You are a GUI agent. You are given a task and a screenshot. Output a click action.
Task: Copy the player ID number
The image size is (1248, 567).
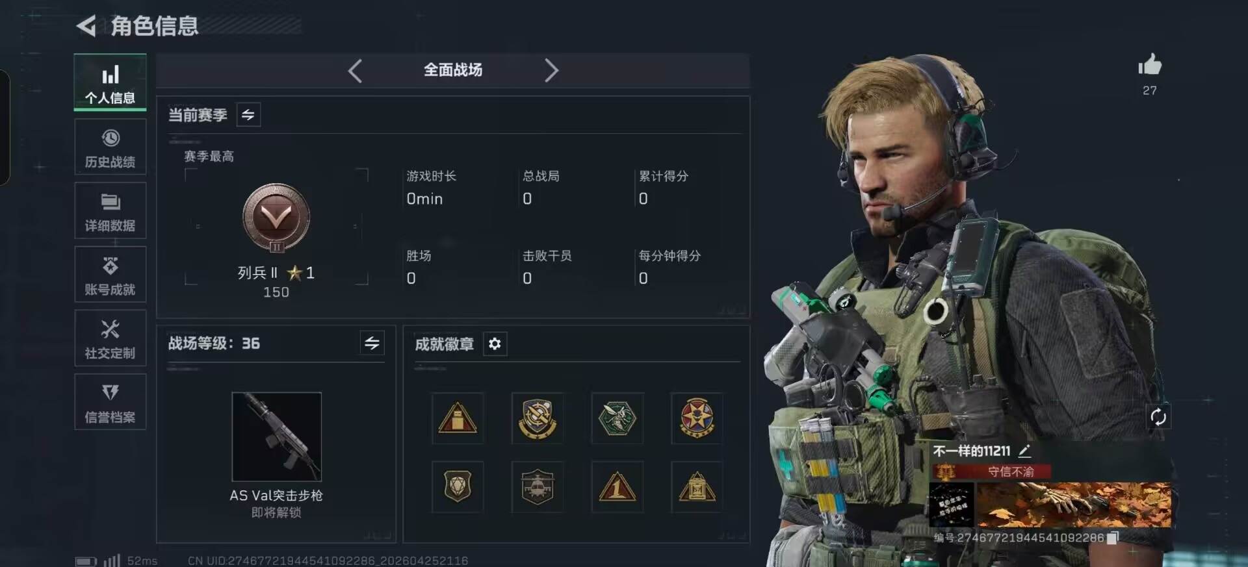click(x=1113, y=538)
